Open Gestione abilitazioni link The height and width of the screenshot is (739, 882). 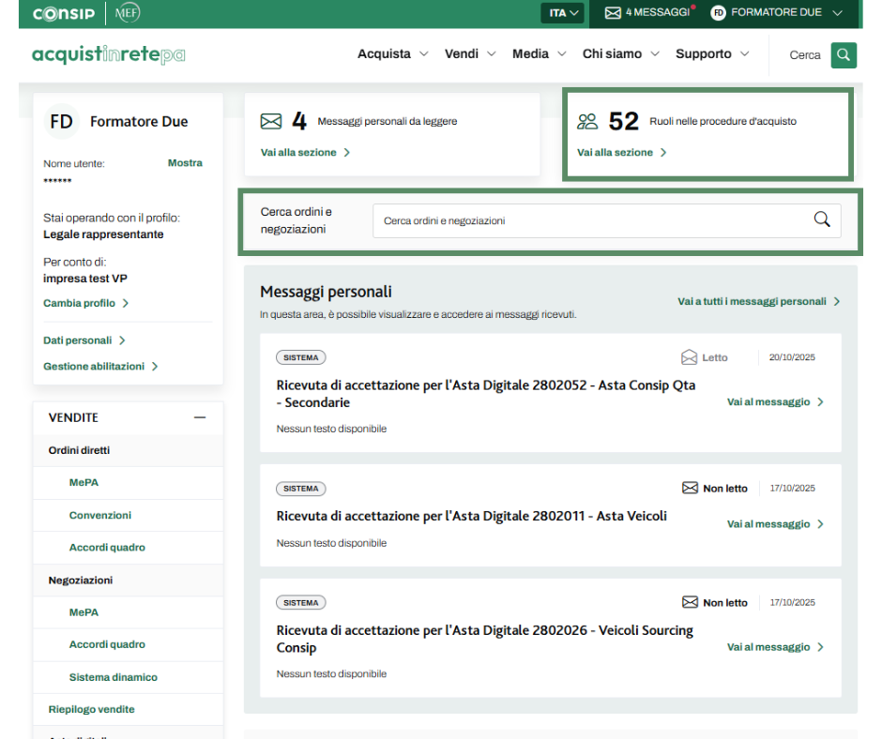[x=100, y=367]
